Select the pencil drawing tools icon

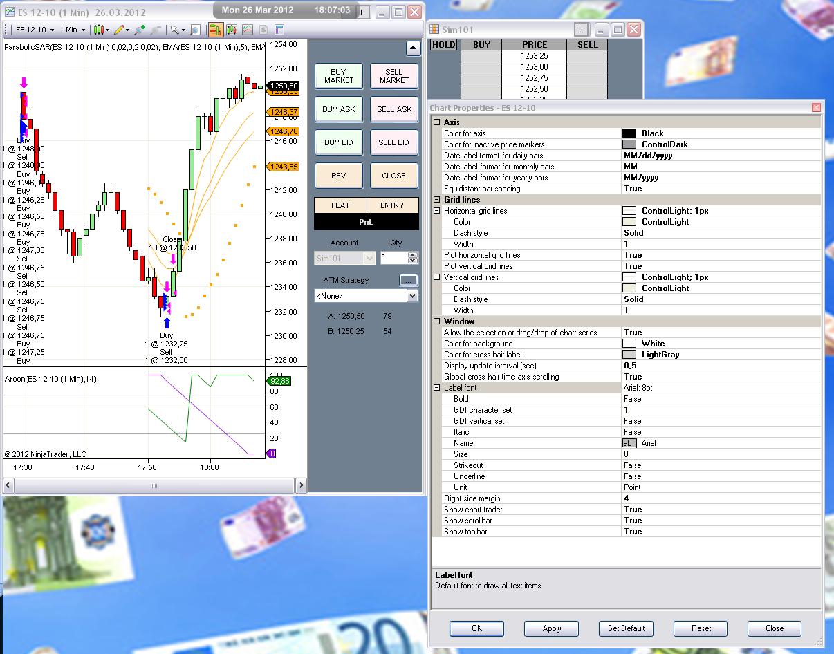click(x=120, y=30)
